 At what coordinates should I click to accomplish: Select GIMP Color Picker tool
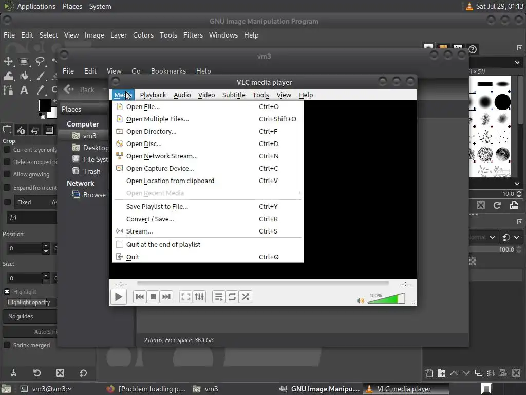40,91
